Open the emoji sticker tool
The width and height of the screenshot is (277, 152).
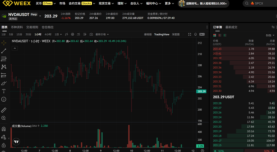pyautogui.click(x=4, y=99)
